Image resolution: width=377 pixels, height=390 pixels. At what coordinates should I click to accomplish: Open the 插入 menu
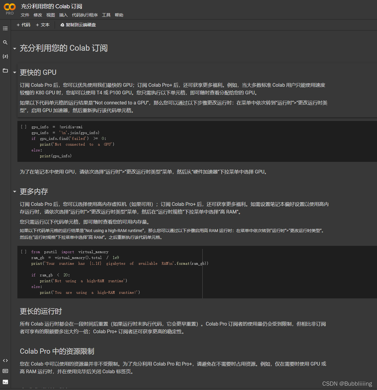click(63, 15)
